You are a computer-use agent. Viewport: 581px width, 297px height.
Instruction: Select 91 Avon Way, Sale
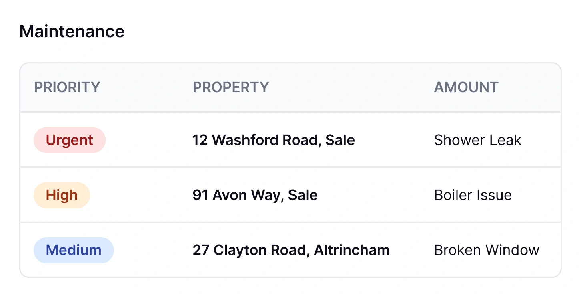click(255, 195)
